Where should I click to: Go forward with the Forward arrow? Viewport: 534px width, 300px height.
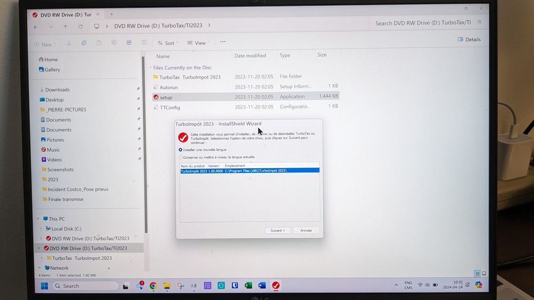[x=50, y=27]
